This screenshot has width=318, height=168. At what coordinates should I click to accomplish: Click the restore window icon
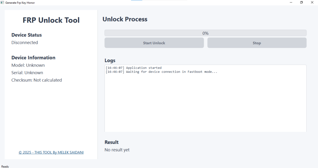click(301, 2)
